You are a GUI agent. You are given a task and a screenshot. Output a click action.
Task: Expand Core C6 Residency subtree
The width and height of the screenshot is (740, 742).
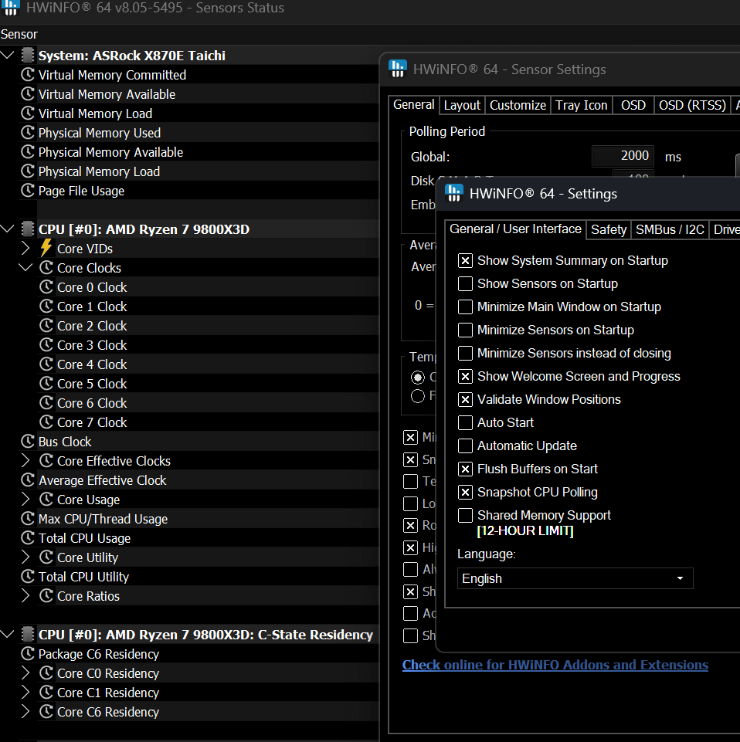25,712
